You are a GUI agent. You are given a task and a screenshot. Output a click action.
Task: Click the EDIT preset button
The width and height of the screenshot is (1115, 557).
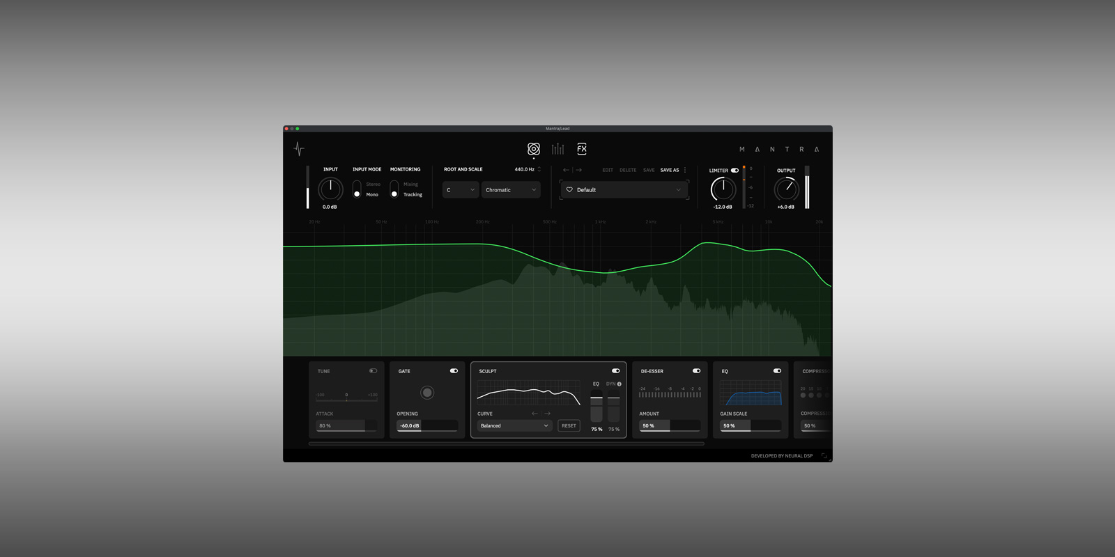click(x=608, y=170)
